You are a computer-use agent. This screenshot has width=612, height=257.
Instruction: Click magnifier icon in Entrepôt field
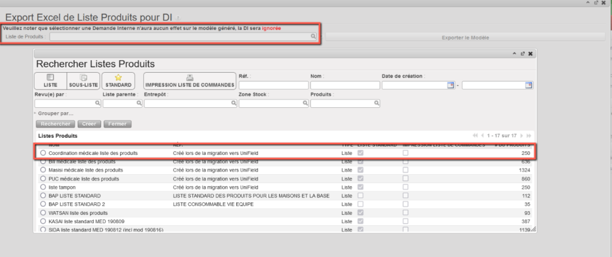[231, 103]
